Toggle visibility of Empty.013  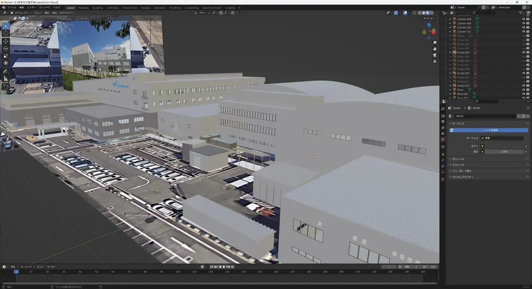point(524,86)
